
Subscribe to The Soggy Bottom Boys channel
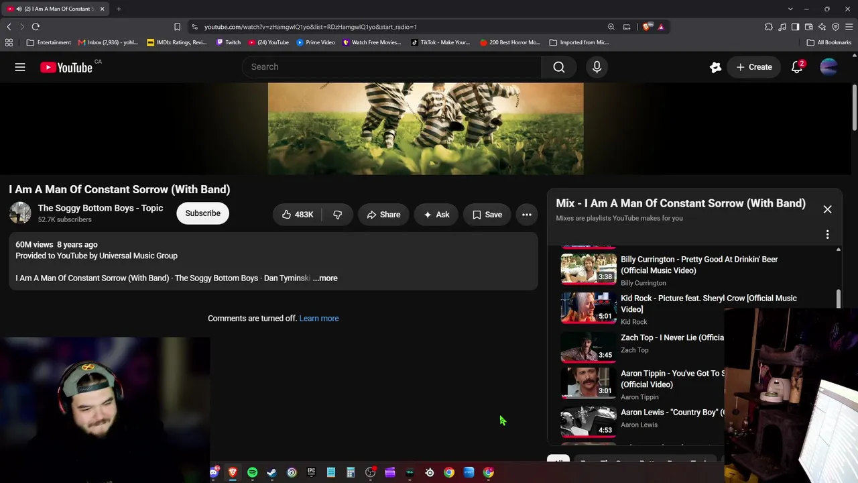(202, 214)
